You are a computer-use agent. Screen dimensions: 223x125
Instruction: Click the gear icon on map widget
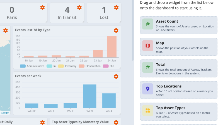point(5,31)
